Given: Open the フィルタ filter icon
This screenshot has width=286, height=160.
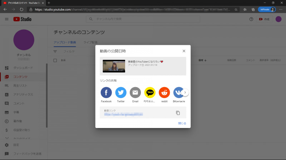Looking at the screenshot, I should [55, 52].
